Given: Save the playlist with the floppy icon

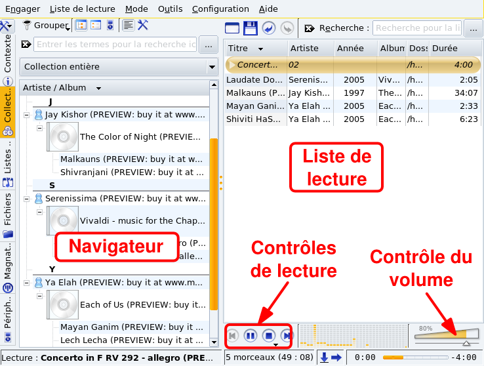Looking at the screenshot, I should point(250,28).
